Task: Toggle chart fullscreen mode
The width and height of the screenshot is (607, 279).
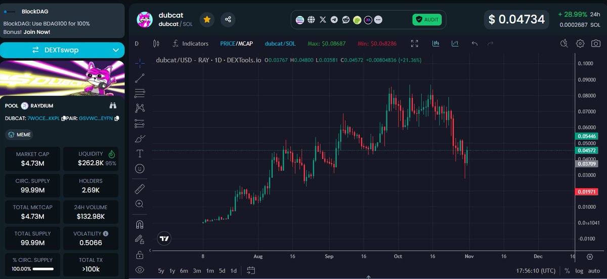Action: (x=415, y=43)
